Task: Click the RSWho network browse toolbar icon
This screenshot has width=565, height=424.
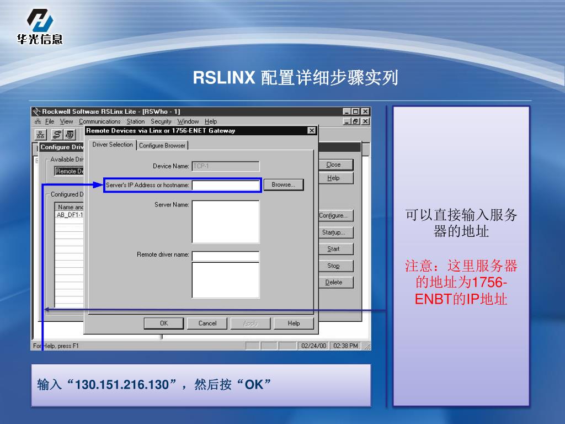Action: pos(41,135)
